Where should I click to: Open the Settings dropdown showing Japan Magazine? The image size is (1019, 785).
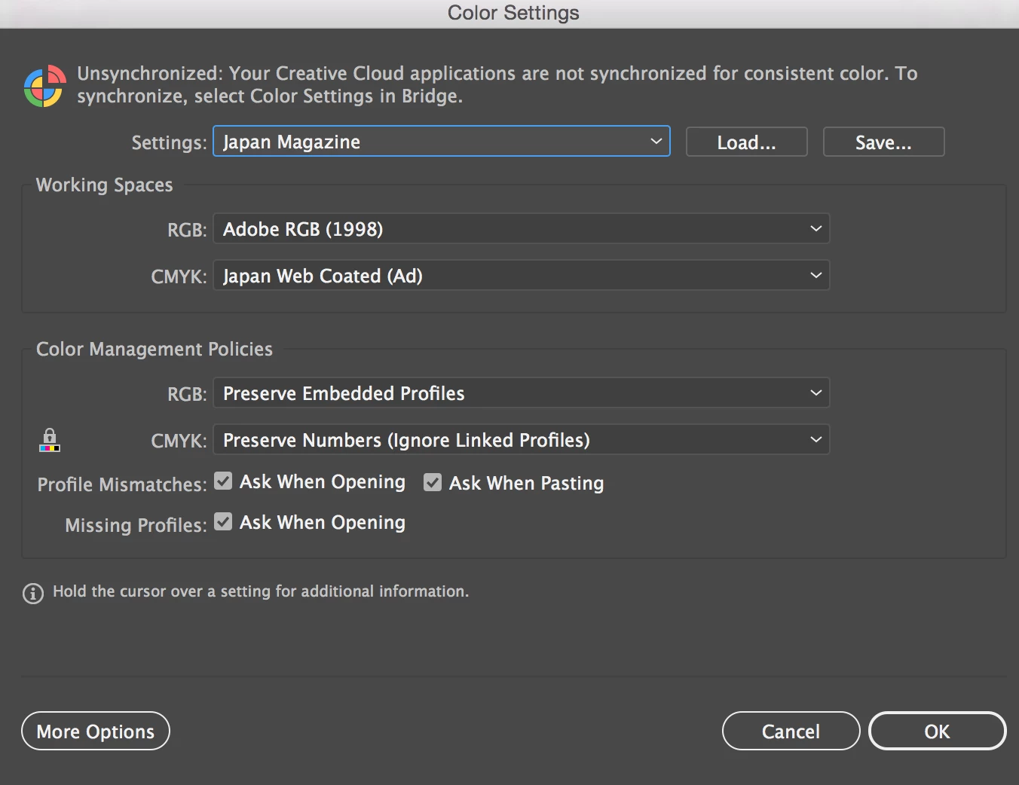tap(442, 142)
